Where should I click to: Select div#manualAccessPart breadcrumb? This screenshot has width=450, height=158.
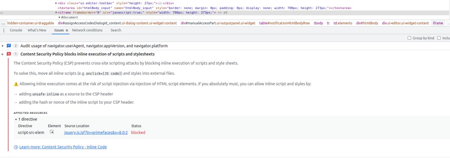(218, 23)
